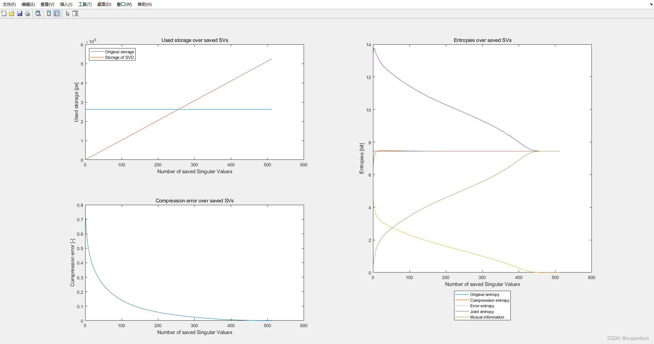Select 'Storage of SVD' legend entry
Screen dimensions: 654x344
point(112,57)
